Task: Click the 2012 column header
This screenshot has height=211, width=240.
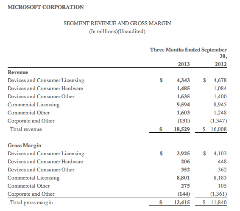Action: click(x=221, y=64)
